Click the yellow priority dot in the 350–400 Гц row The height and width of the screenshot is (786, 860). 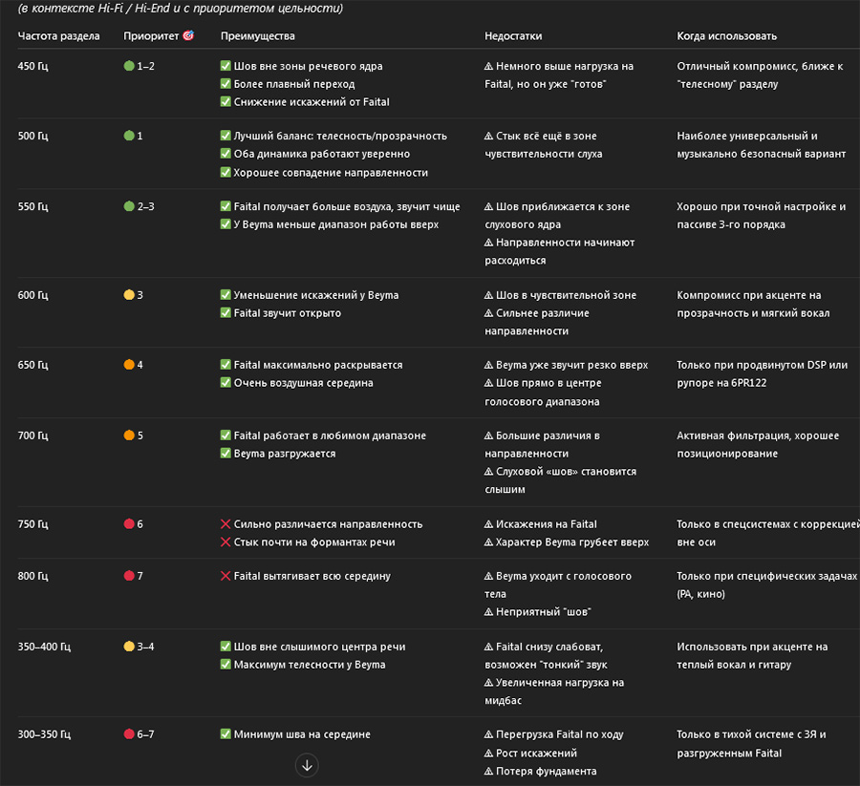[x=129, y=647]
